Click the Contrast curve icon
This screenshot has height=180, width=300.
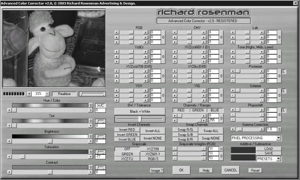100,168
